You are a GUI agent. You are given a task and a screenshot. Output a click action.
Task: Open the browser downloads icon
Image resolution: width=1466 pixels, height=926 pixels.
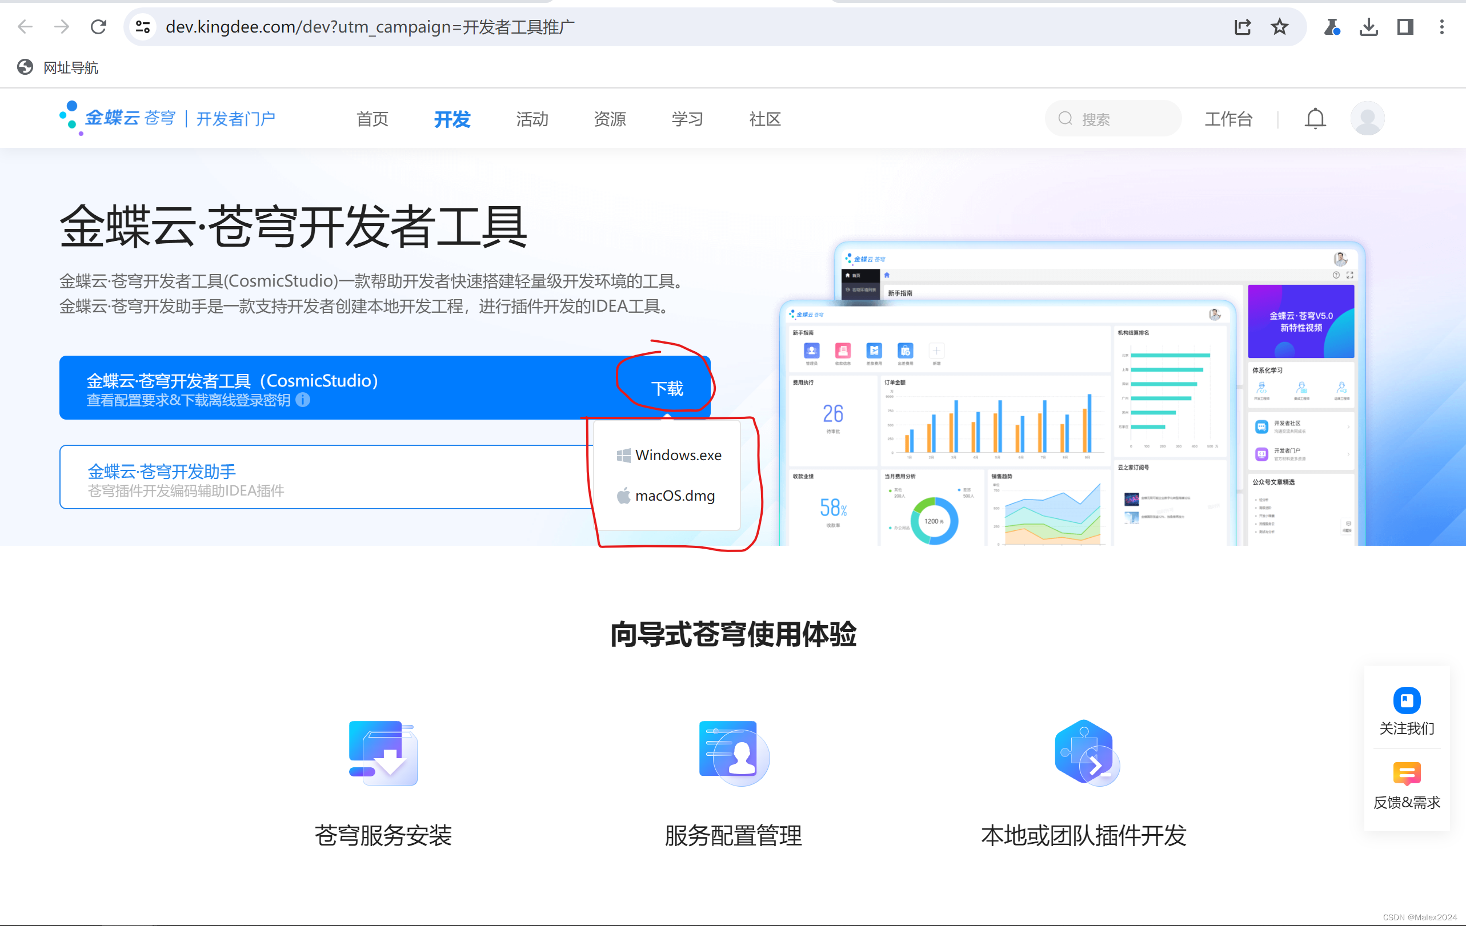(1368, 27)
